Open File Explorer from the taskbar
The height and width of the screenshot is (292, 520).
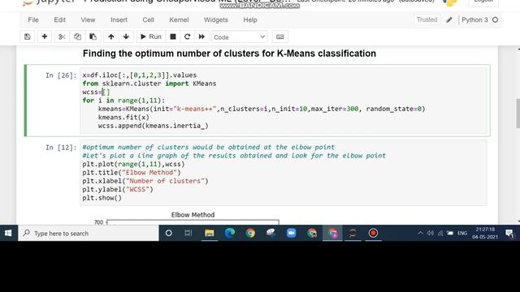210,234
